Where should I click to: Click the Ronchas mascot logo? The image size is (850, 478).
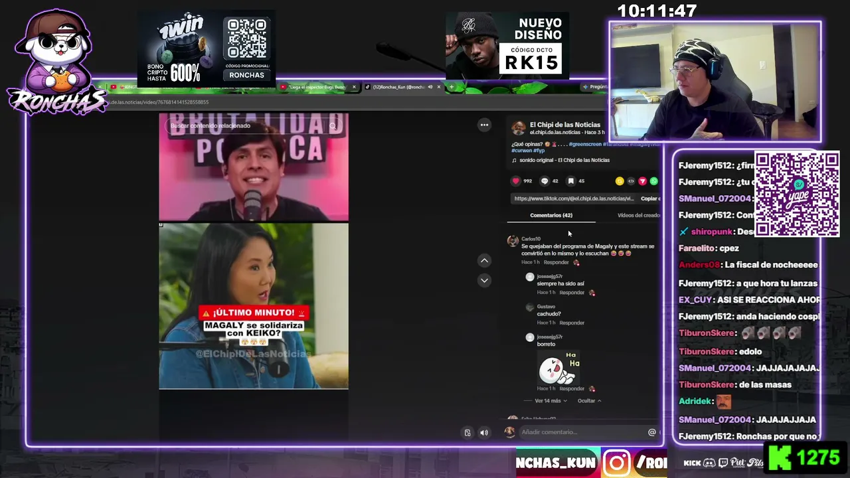(56, 63)
